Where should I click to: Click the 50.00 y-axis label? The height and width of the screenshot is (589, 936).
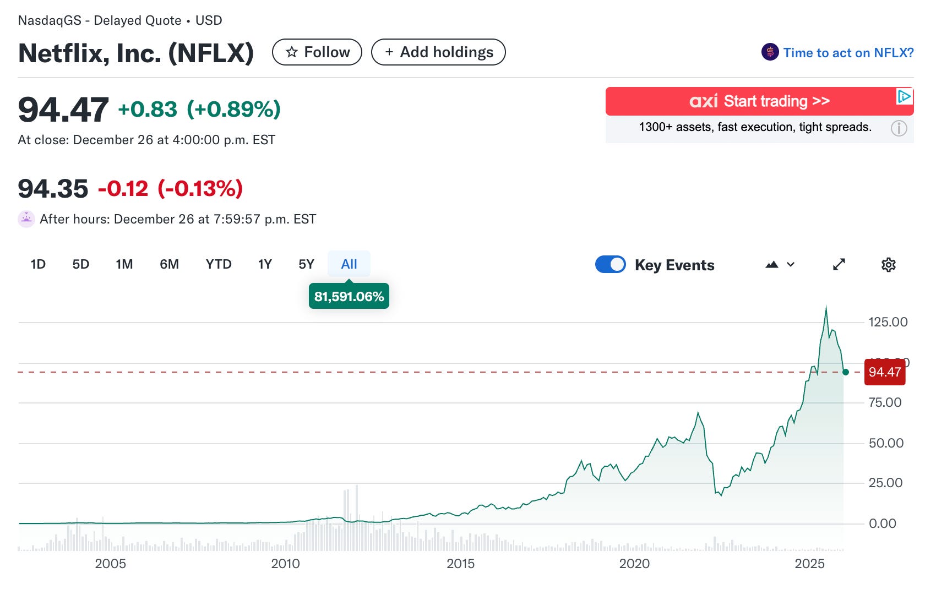pyautogui.click(x=886, y=443)
